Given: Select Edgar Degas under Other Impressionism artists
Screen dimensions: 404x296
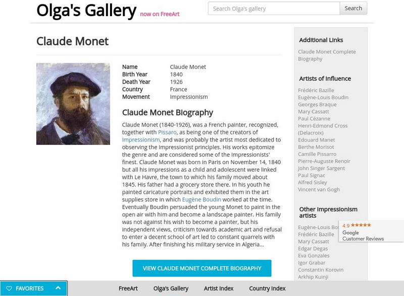Looking at the screenshot, I should coord(313,249).
